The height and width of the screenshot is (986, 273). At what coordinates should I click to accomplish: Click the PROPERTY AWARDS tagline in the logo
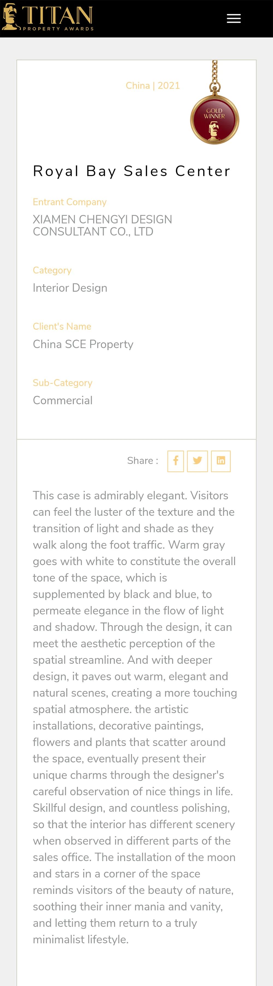pyautogui.click(x=58, y=28)
